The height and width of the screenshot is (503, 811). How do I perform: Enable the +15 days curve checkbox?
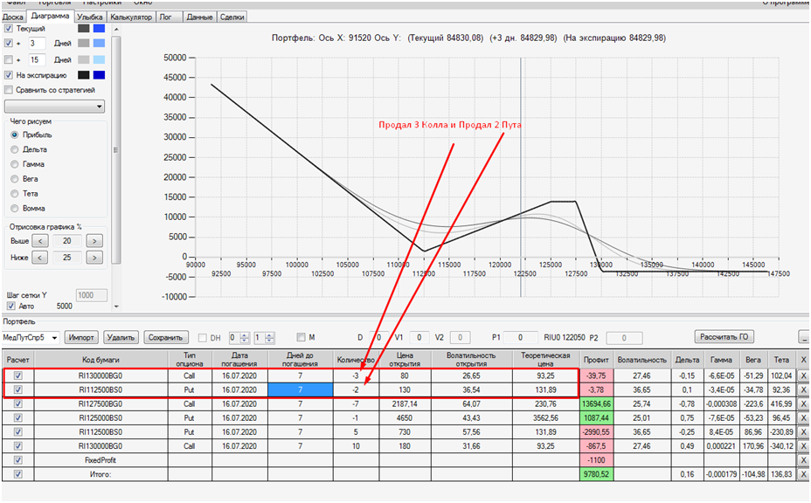(x=9, y=59)
